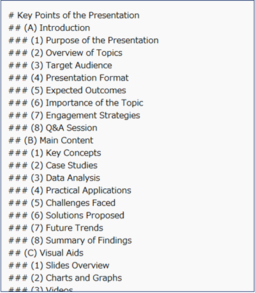
Task: Click the 'Importance of the Topic' line
Action: (76, 103)
